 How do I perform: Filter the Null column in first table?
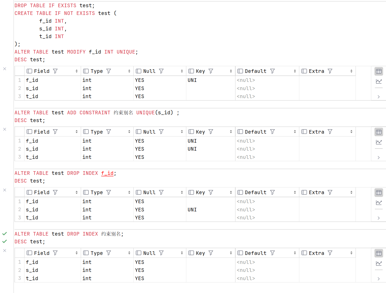point(161,71)
